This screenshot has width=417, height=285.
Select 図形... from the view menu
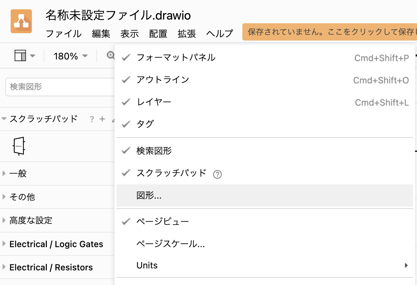point(148,196)
